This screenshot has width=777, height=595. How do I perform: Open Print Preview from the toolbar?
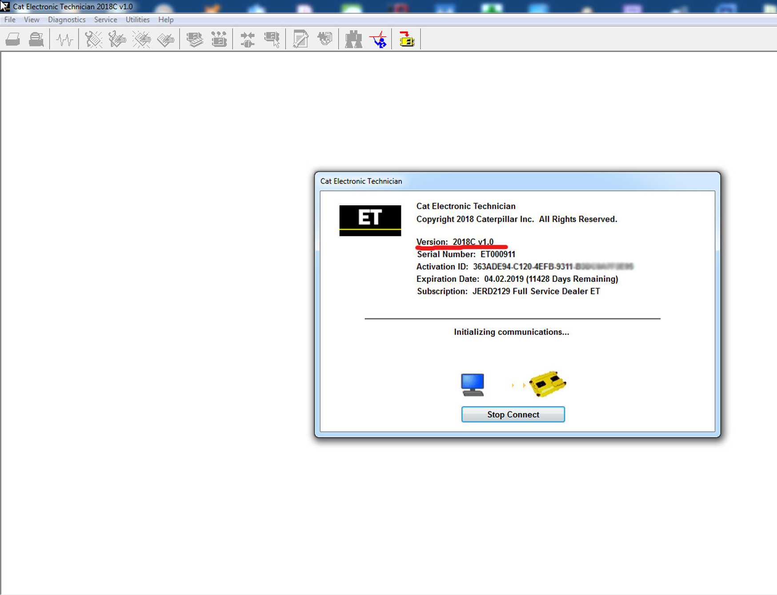click(36, 40)
